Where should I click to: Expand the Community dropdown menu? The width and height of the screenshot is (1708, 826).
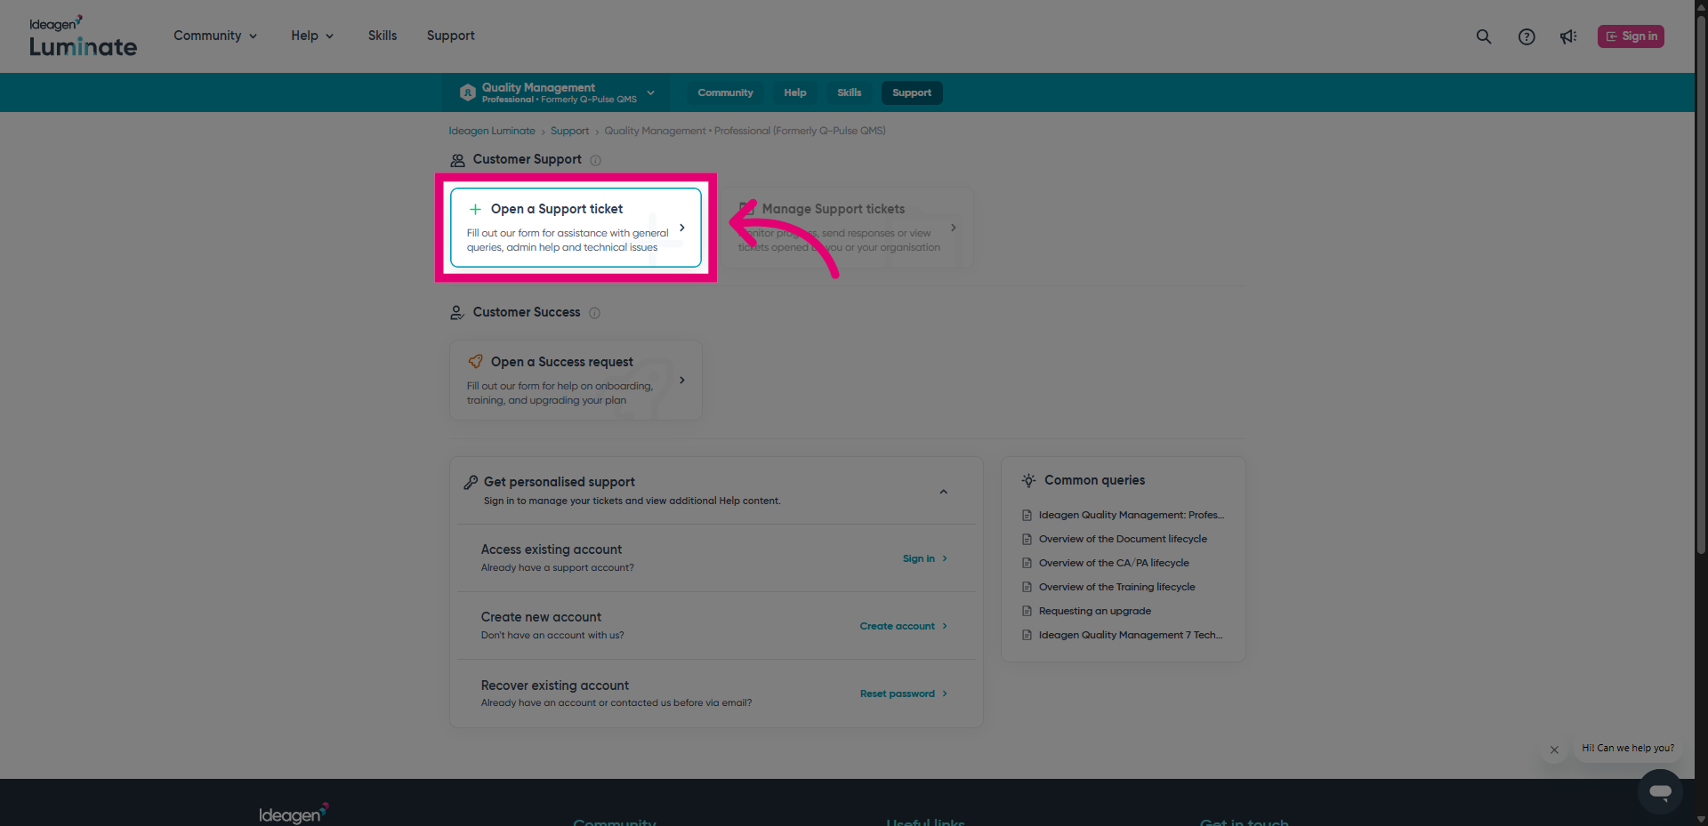pyautogui.click(x=215, y=36)
